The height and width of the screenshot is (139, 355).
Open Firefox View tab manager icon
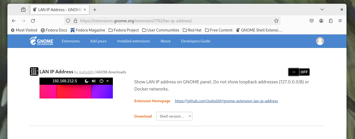23,10
